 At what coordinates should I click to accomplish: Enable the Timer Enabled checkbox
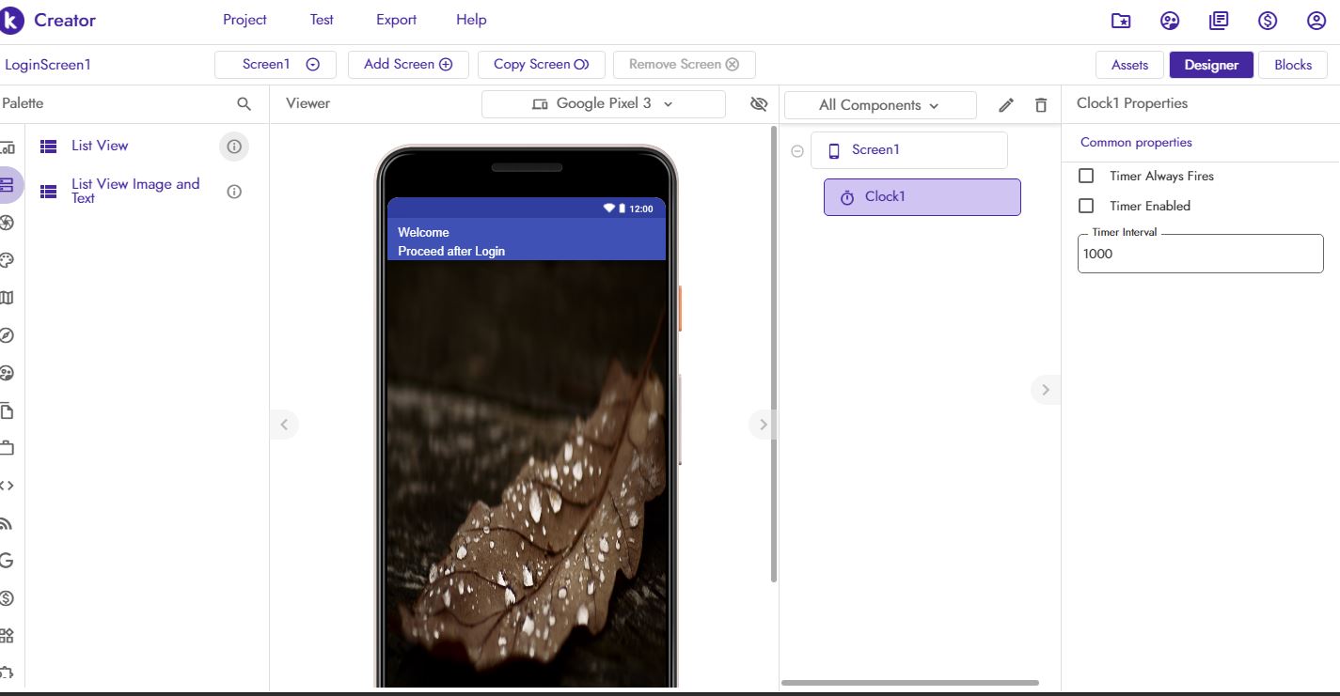1086,206
